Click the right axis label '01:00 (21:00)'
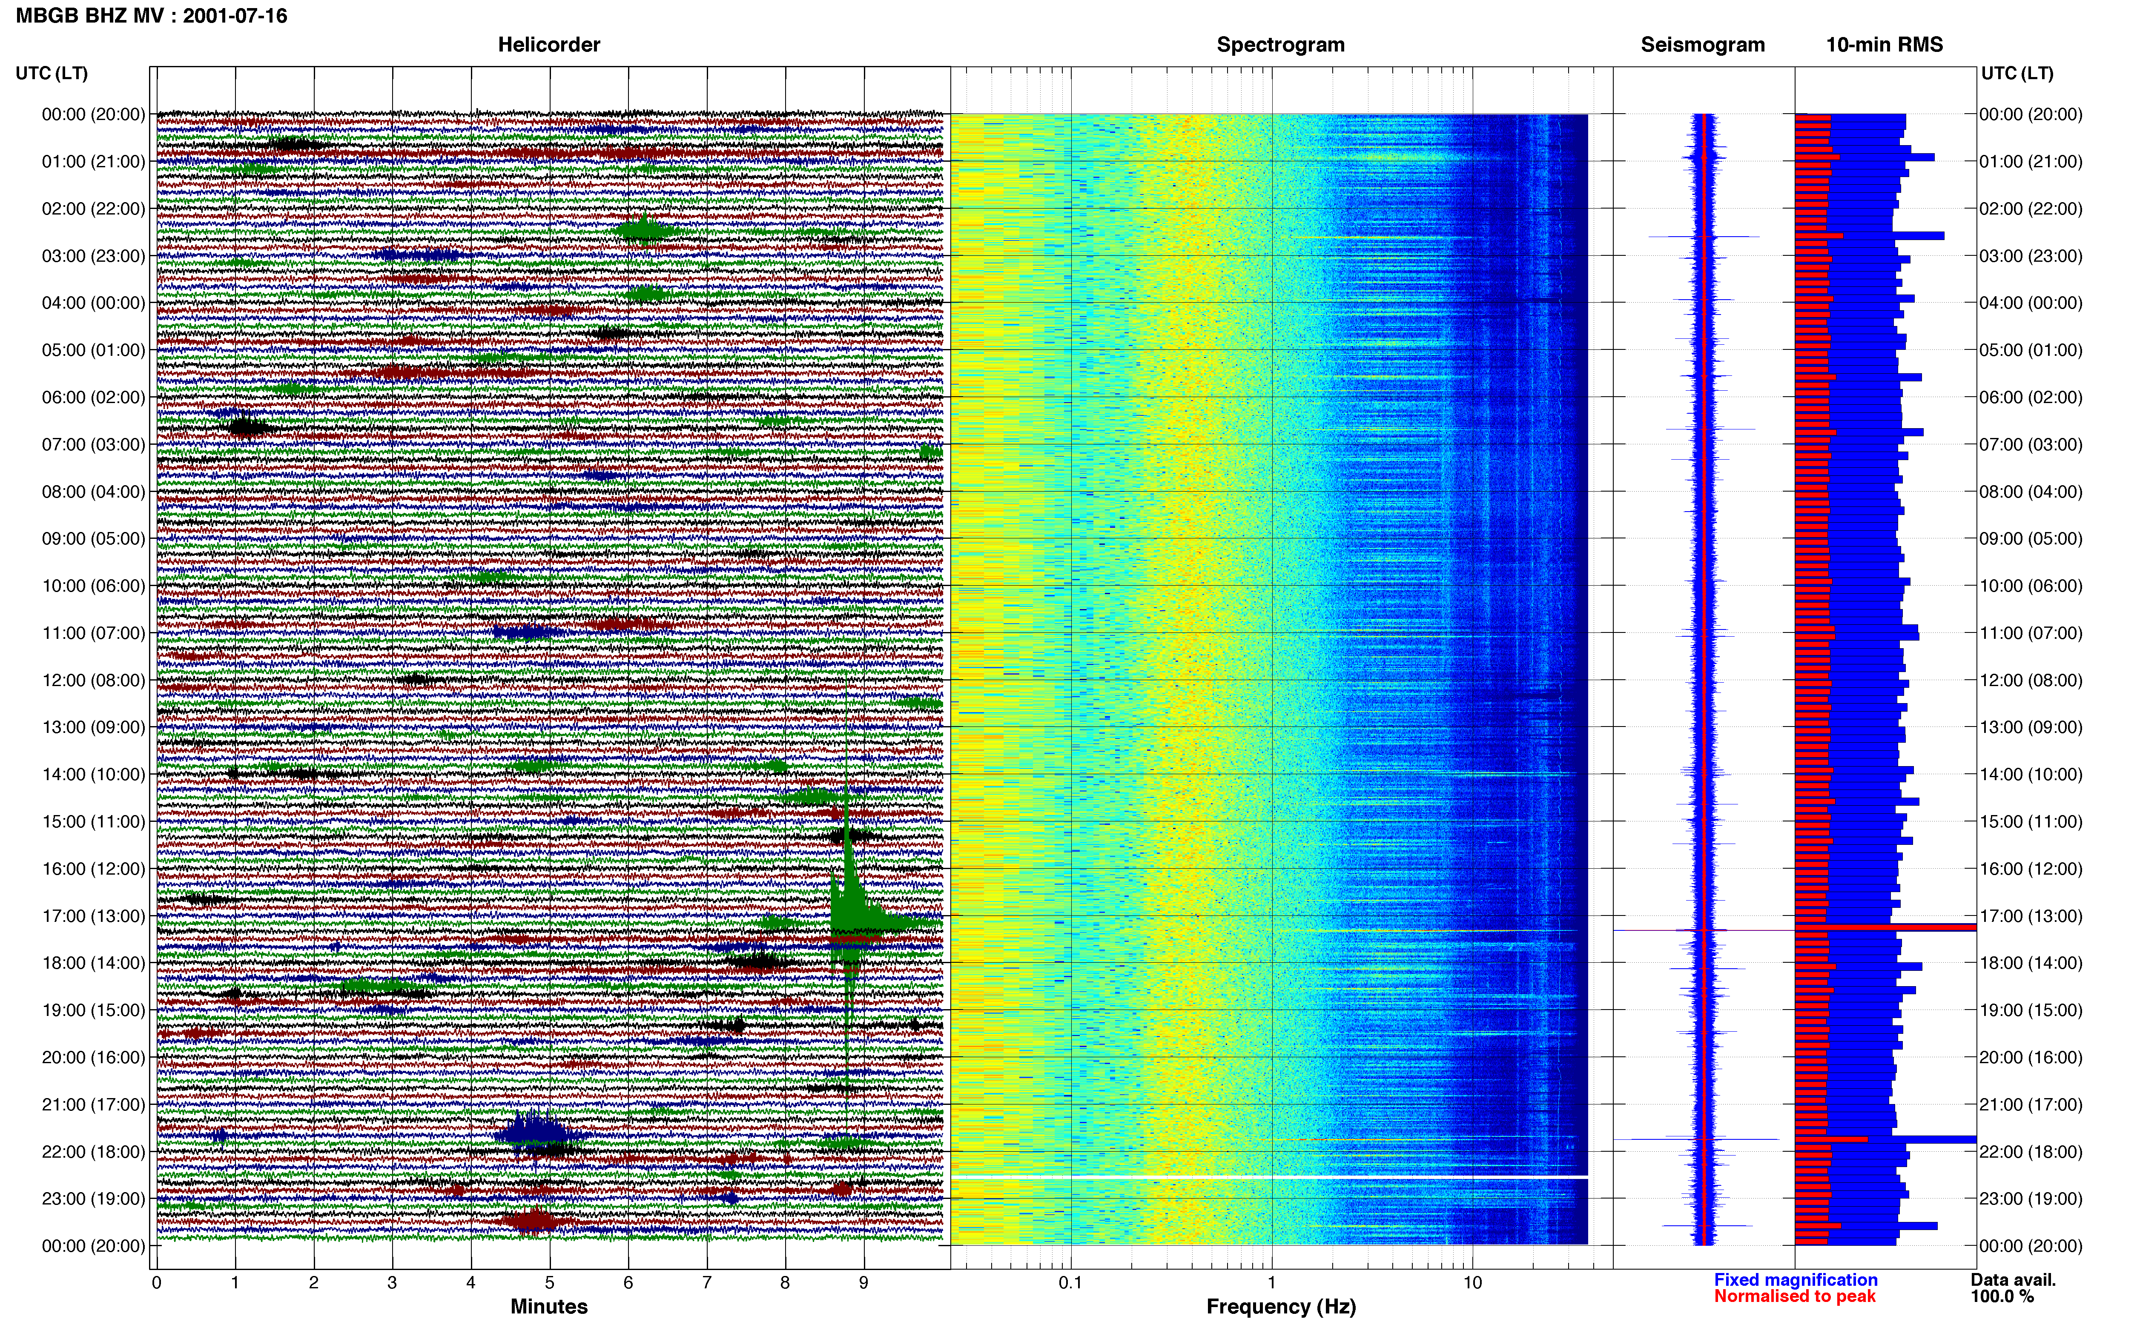The height and width of the screenshot is (1336, 2137). tap(2031, 161)
